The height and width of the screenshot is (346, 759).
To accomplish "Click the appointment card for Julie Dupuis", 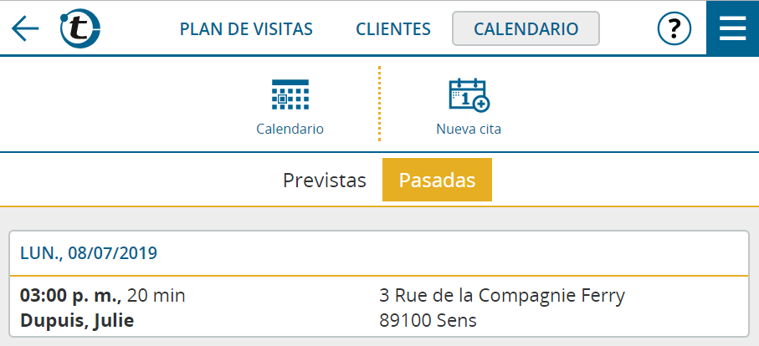I will (379, 283).
